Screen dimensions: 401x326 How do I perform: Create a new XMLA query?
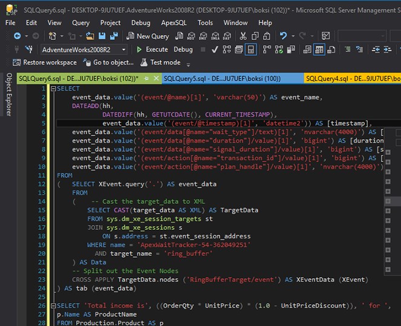[215, 36]
